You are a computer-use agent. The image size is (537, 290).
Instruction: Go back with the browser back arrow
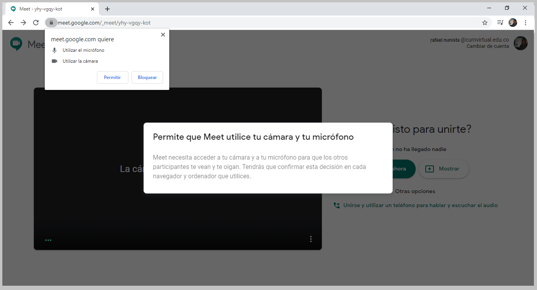tap(11, 23)
